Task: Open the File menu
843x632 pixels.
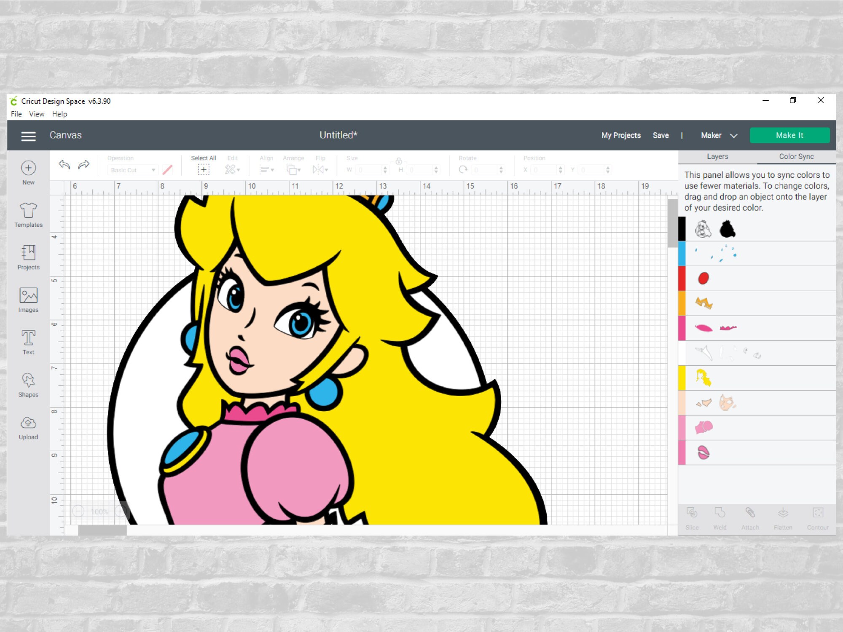Action: coord(16,114)
